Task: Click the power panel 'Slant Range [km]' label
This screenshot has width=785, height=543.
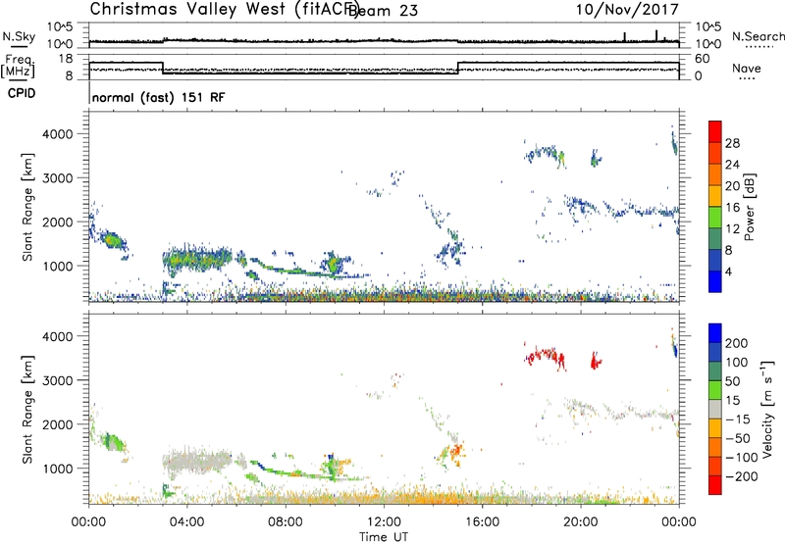Action: click(x=27, y=207)
